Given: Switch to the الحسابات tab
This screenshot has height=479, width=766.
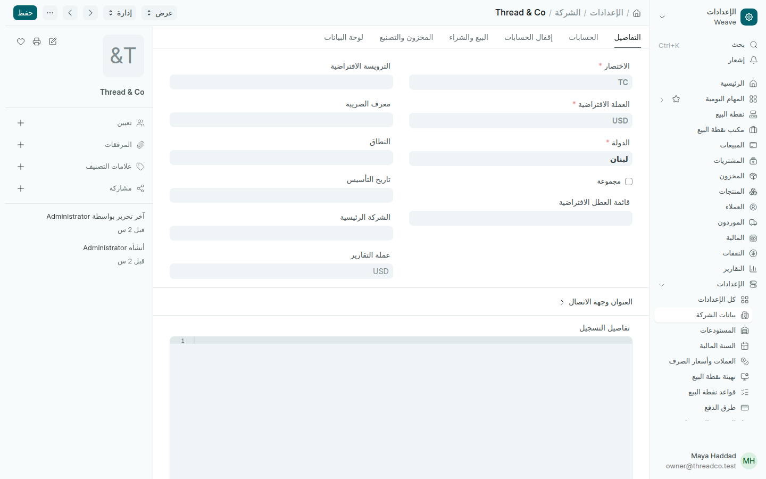Looking at the screenshot, I should point(584,37).
